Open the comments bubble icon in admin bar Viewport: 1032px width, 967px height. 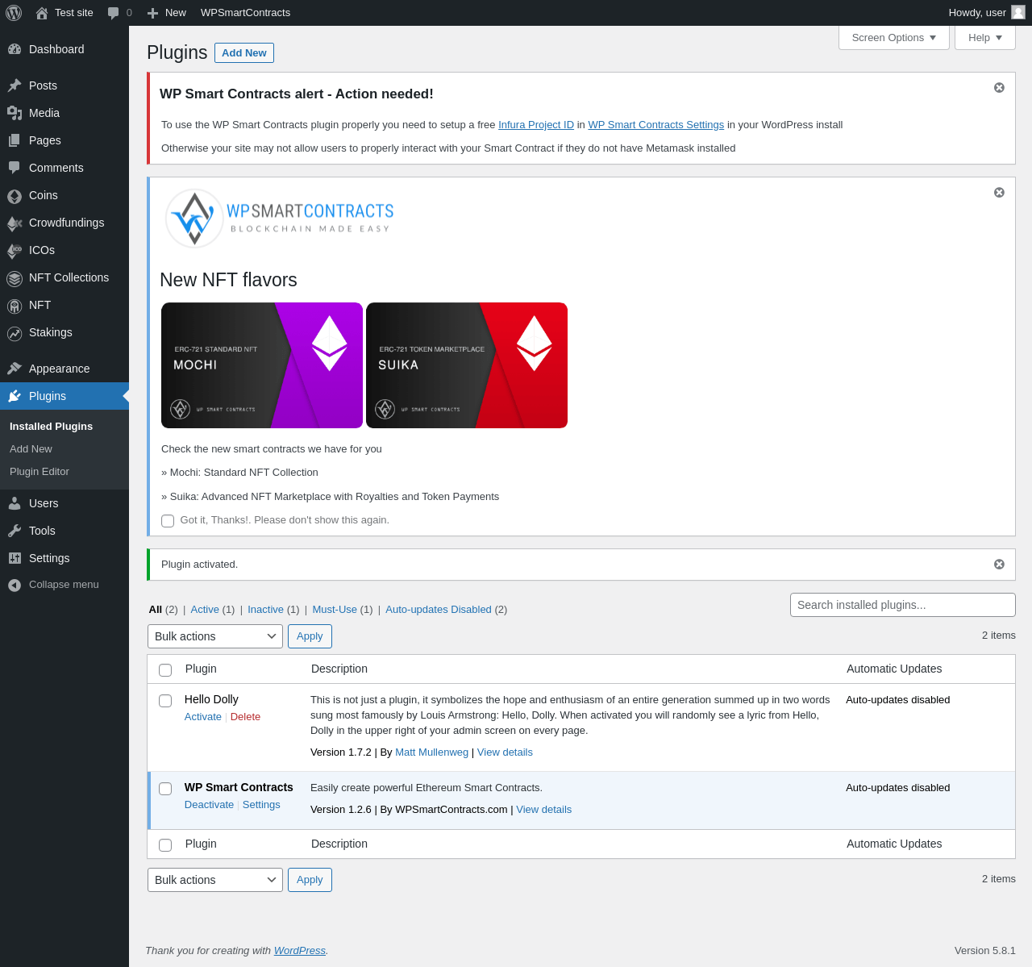pos(114,13)
